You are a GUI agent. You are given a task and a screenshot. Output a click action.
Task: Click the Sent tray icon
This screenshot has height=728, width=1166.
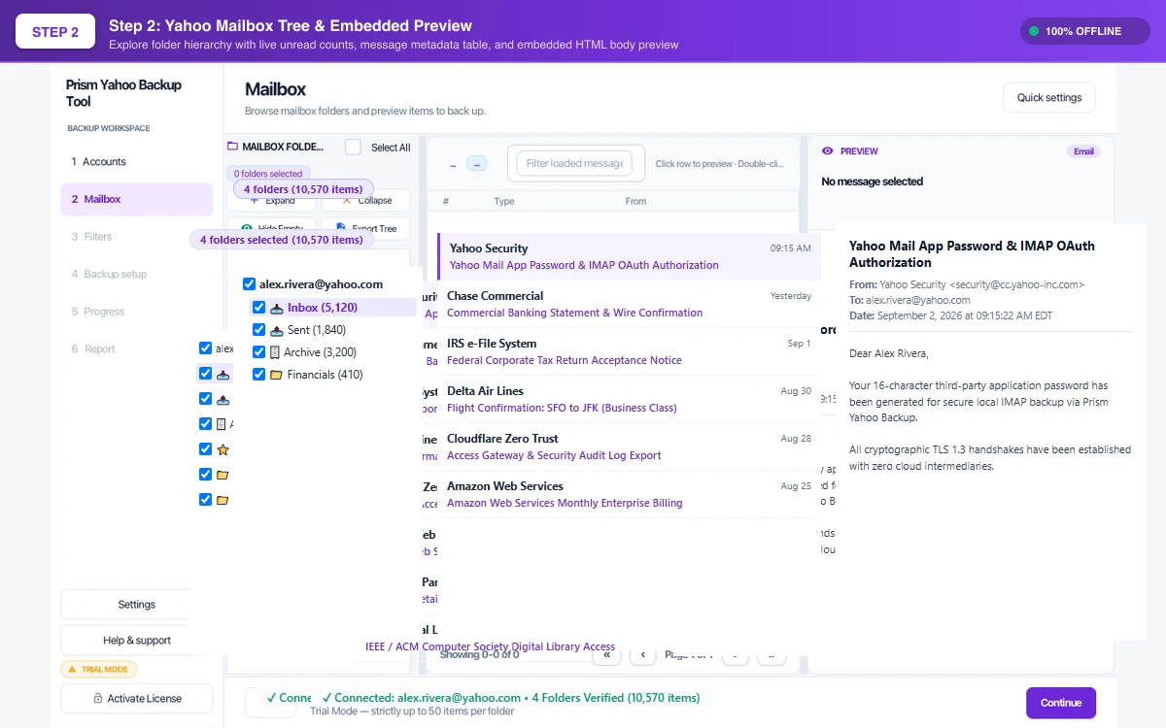pos(277,330)
